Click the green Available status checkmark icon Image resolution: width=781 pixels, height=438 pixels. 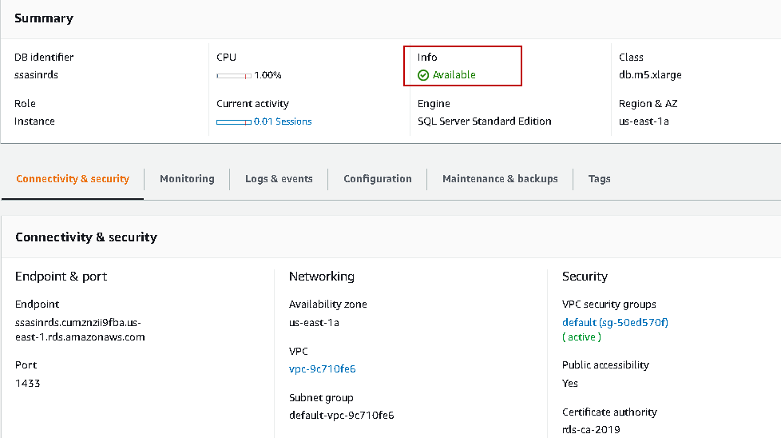point(423,75)
